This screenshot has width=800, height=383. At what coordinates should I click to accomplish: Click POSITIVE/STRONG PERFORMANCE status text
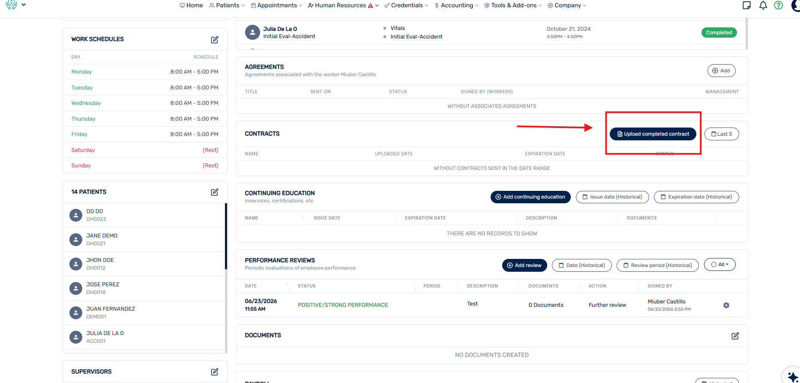(x=343, y=305)
